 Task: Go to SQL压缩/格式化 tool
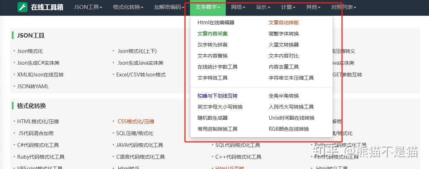[x=135, y=133]
